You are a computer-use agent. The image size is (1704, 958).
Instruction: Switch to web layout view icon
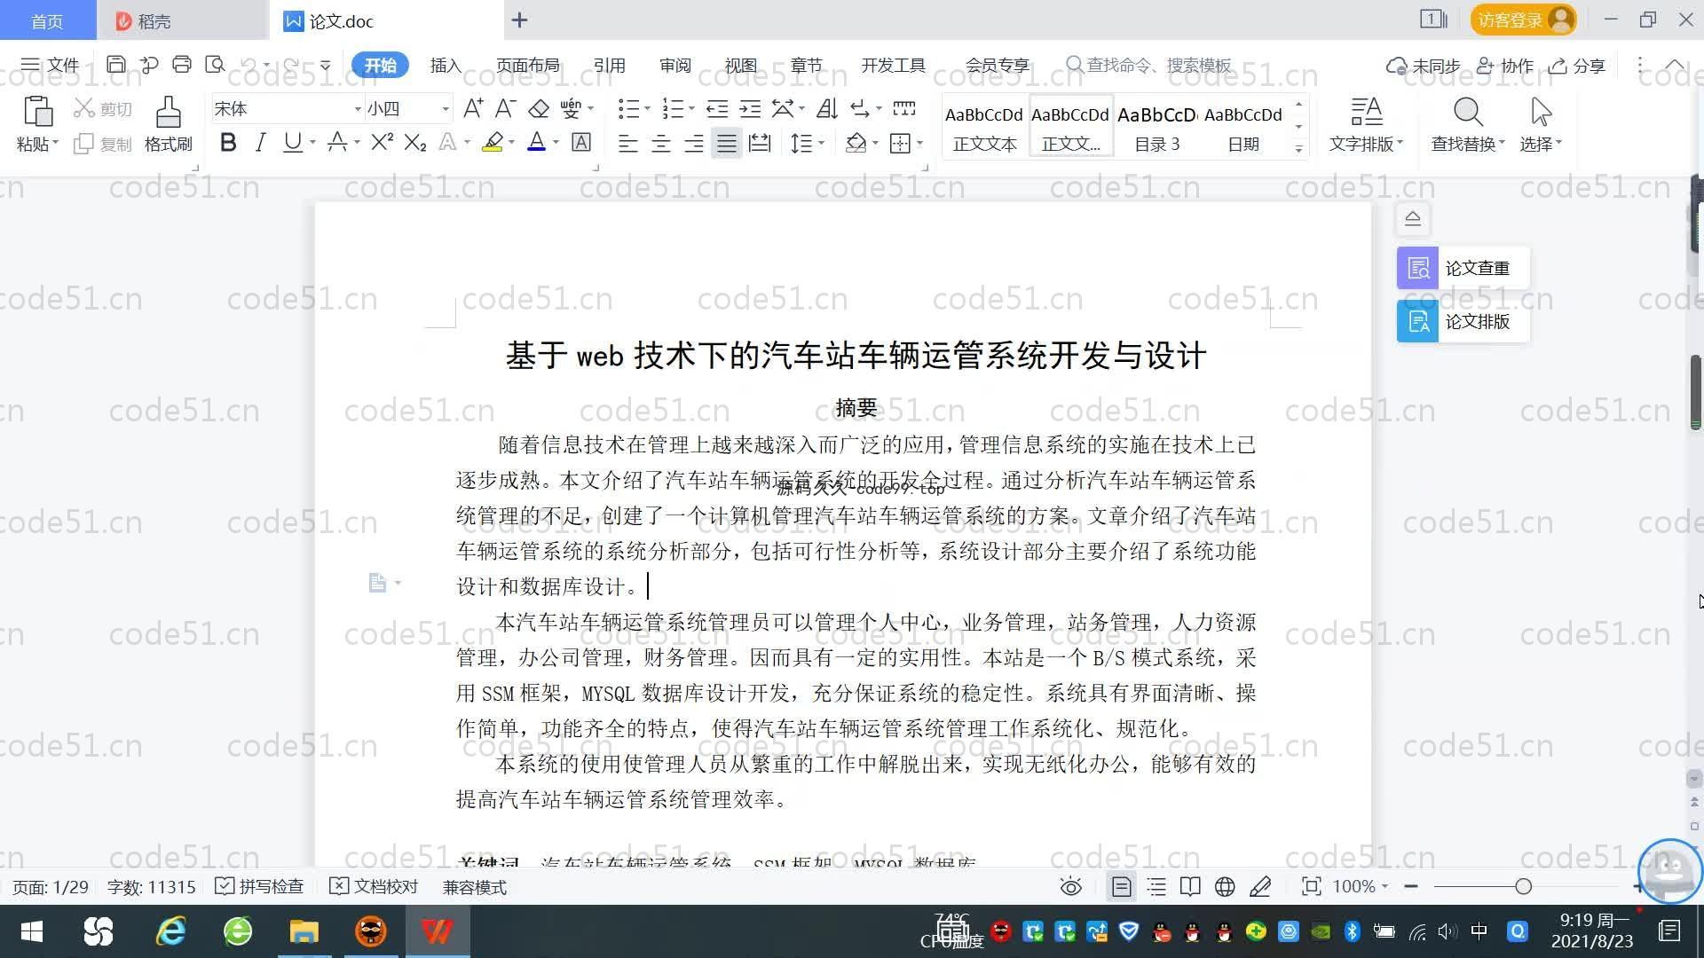(x=1225, y=886)
